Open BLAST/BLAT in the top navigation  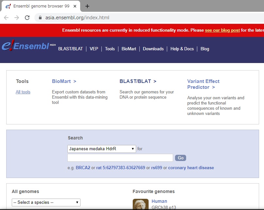70,49
